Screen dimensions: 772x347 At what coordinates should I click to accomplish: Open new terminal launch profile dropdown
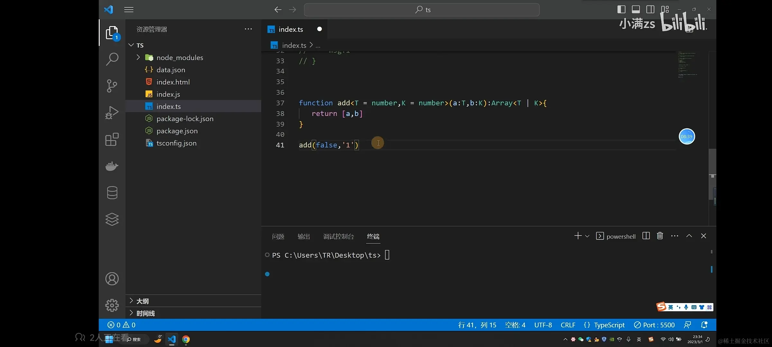tap(587, 236)
